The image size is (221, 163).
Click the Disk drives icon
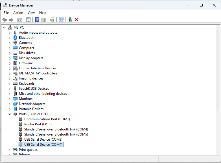(x=15, y=53)
